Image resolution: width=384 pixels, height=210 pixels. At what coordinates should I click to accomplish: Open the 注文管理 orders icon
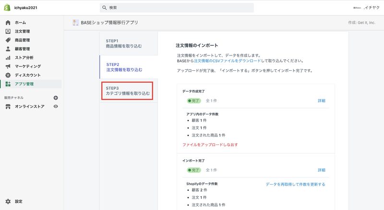(x=8, y=31)
